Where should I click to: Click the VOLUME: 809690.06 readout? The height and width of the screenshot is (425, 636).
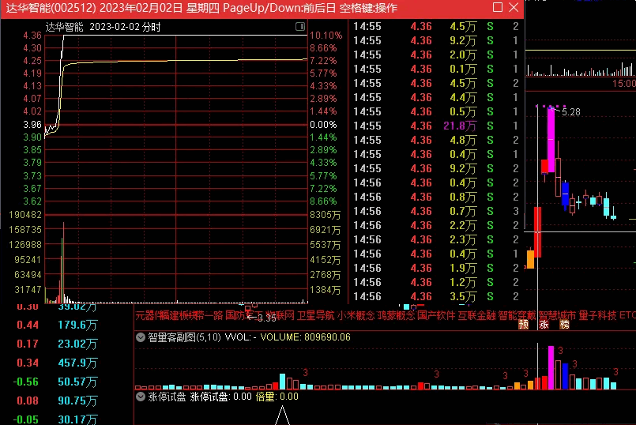[x=305, y=337]
